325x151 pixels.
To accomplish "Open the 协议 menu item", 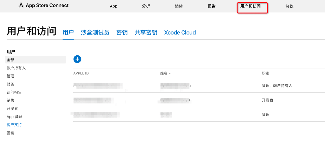I will point(289,6).
